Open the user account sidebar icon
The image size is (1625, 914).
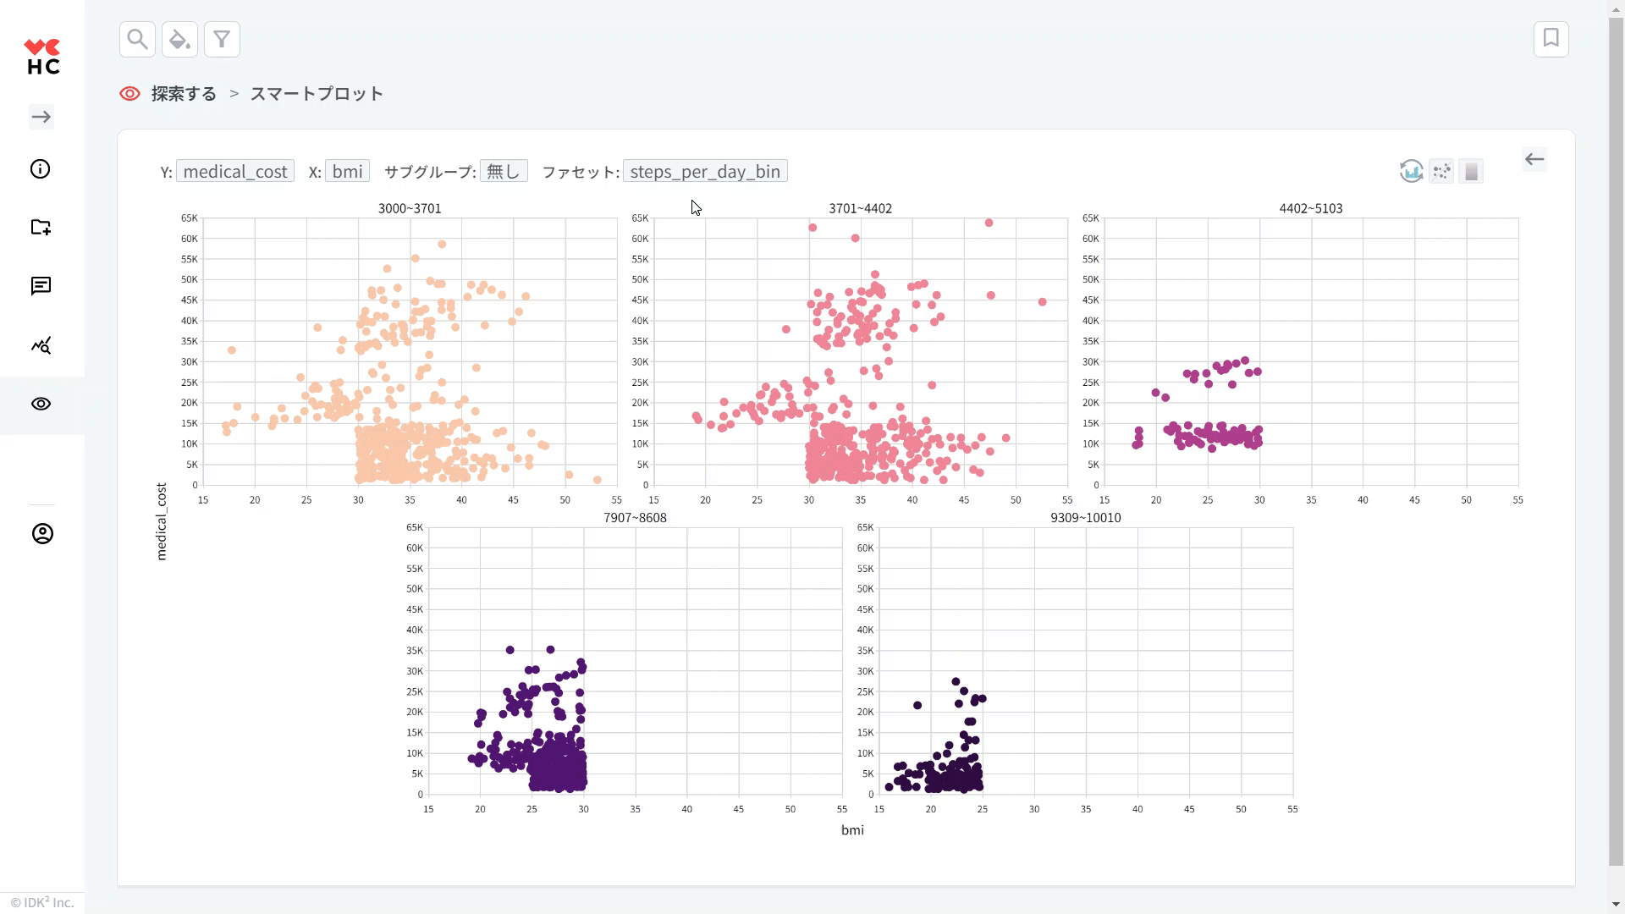coord(42,534)
